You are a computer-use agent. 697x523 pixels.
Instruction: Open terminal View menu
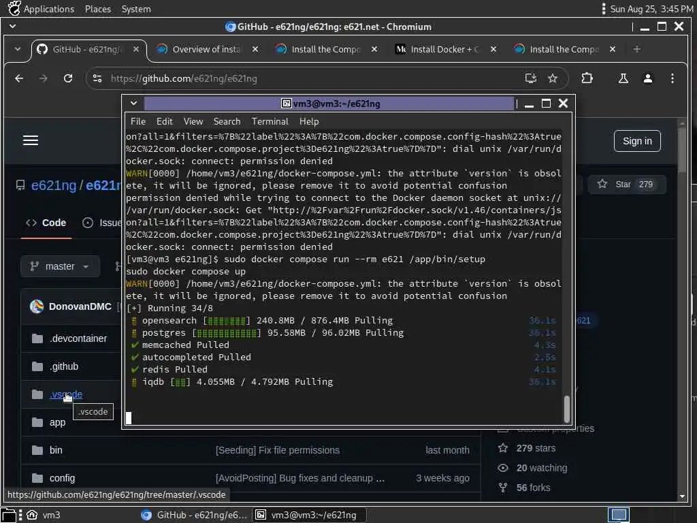[x=193, y=121]
